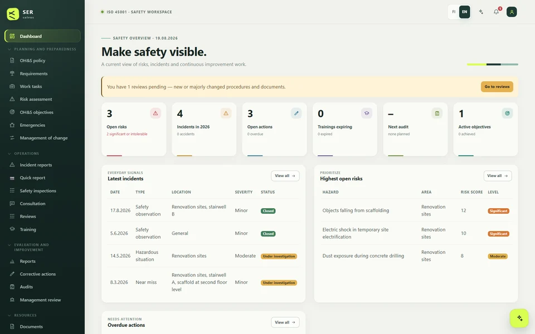Screen dimensions: 535x334
Task: Click the Emergencies siren icon
Action: 12,125
